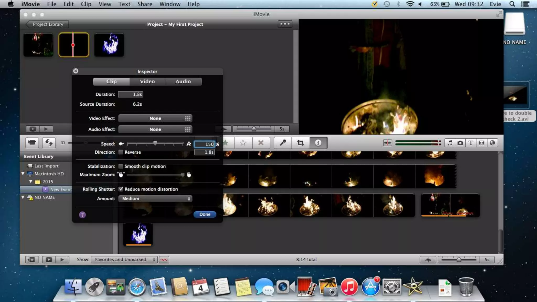This screenshot has height=302, width=537.
Task: Switch to the Video tab in Inspector
Action: click(147, 82)
